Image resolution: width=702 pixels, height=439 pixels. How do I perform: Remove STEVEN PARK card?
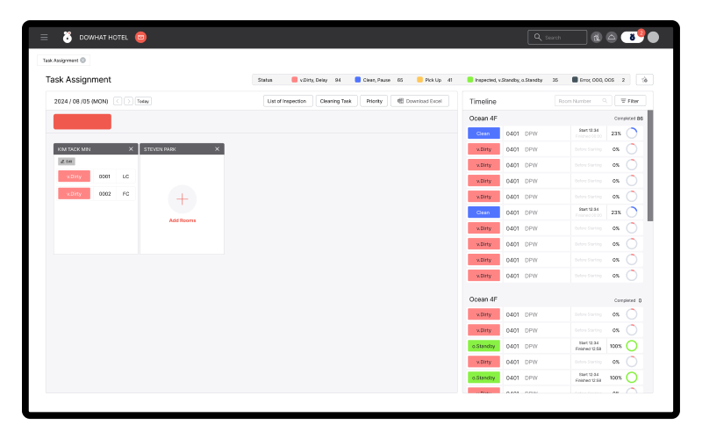coord(217,149)
